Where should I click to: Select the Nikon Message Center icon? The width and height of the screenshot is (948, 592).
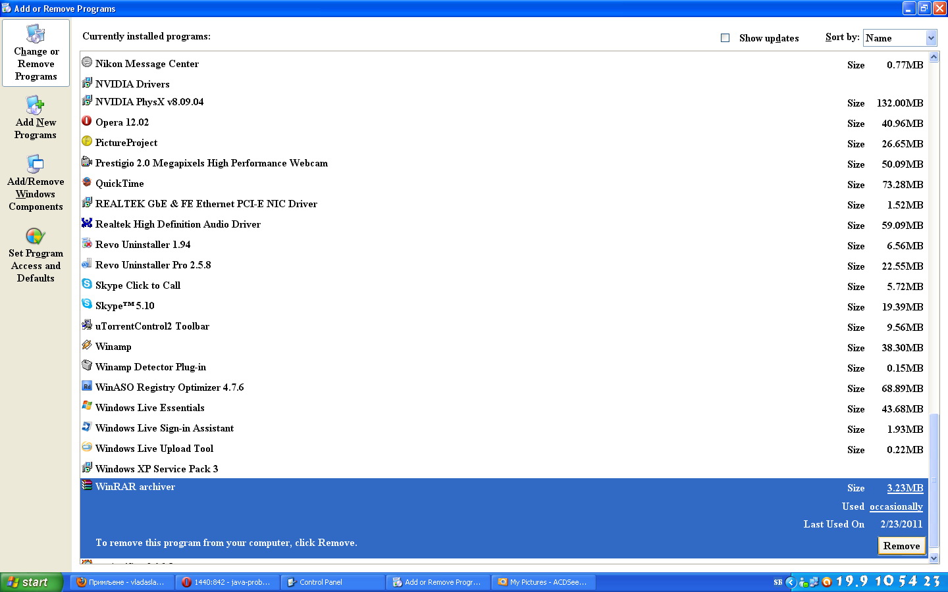(87, 62)
